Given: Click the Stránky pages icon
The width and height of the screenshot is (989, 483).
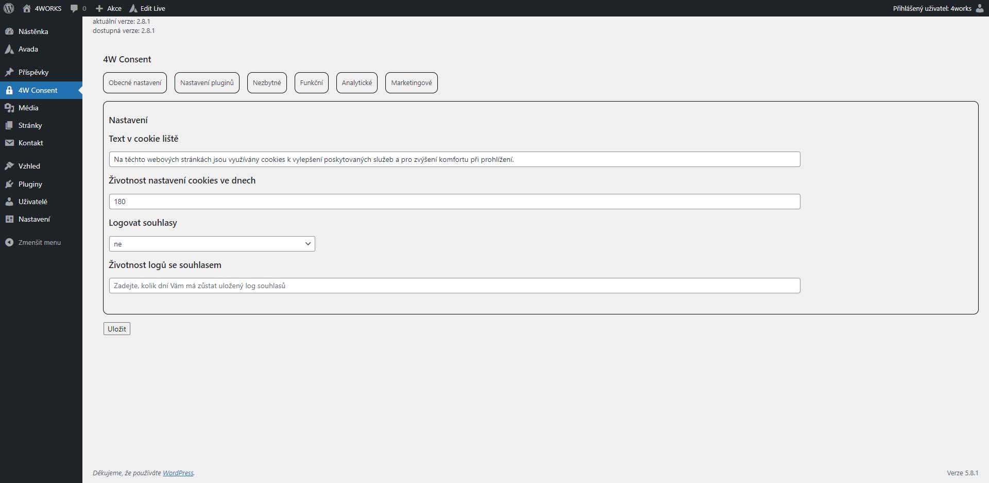Looking at the screenshot, I should click(x=9, y=125).
